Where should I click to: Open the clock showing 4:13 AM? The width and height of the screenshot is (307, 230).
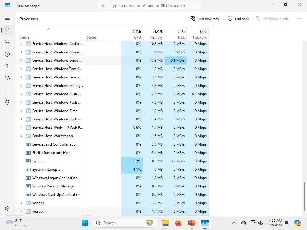(275, 223)
